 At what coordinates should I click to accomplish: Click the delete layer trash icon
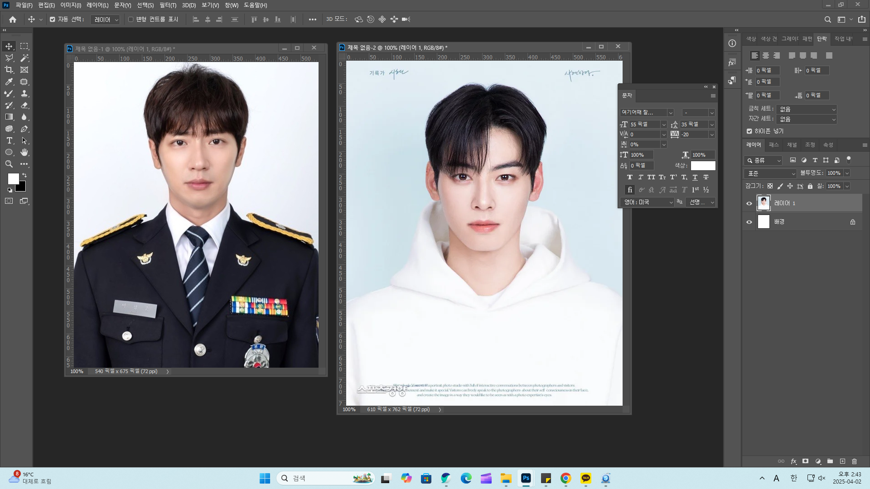coord(854,461)
